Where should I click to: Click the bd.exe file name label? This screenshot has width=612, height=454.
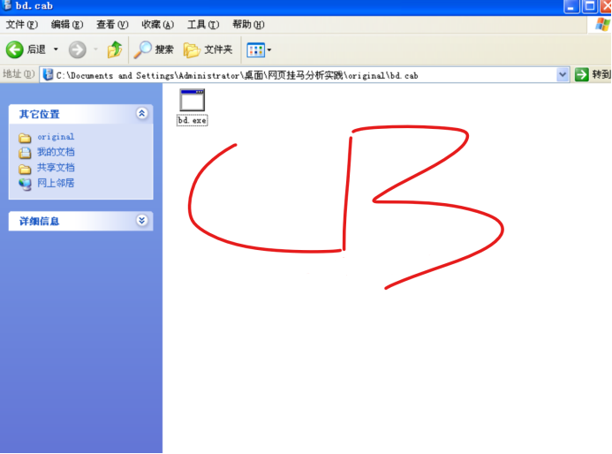(x=192, y=120)
